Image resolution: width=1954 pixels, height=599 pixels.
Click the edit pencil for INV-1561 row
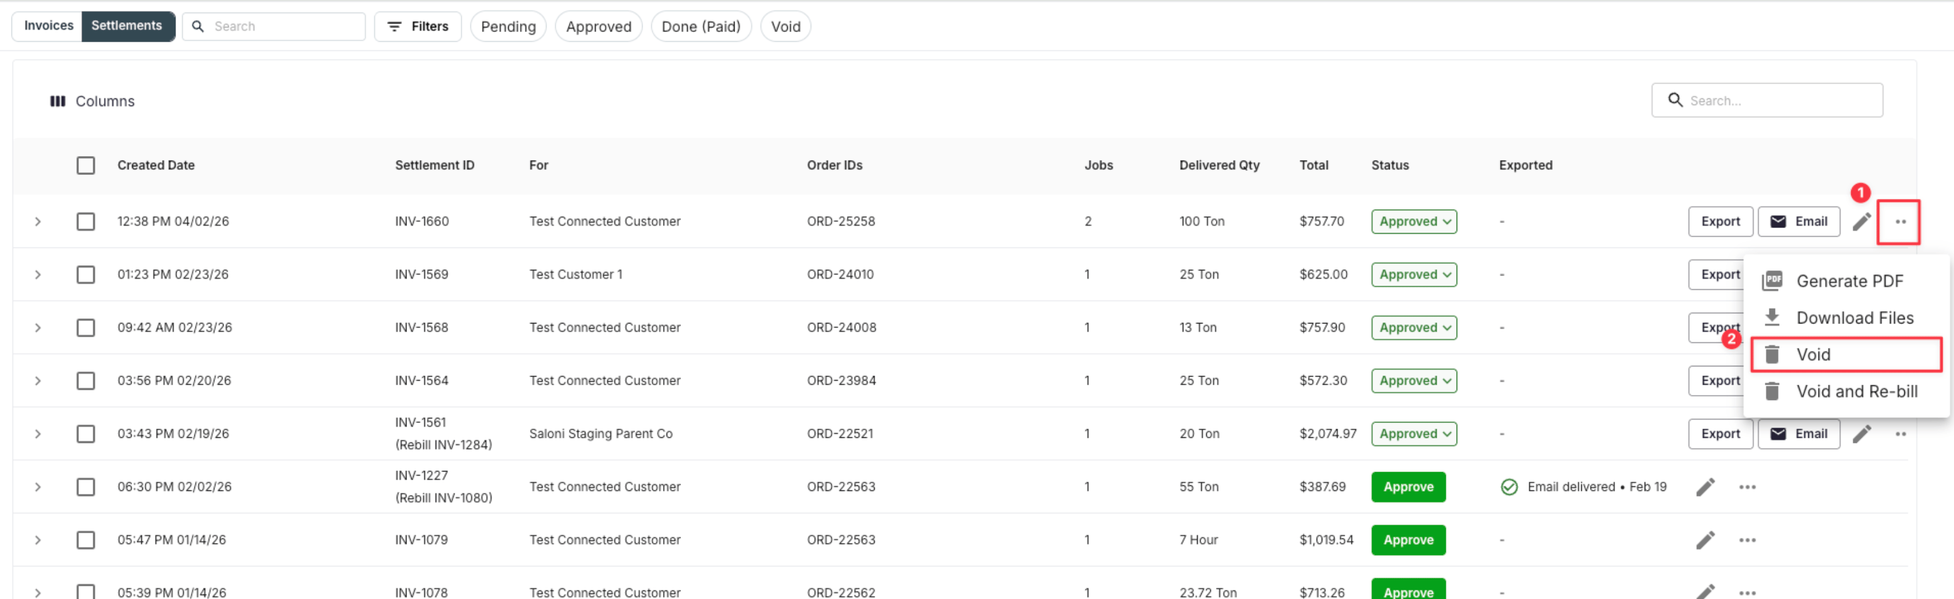click(x=1861, y=434)
